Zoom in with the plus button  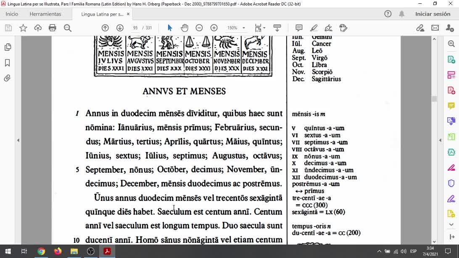pyautogui.click(x=214, y=28)
